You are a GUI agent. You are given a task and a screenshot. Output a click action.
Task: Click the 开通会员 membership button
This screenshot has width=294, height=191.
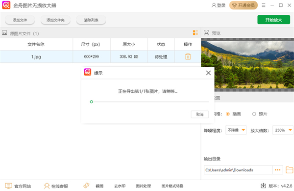(x=244, y=5)
